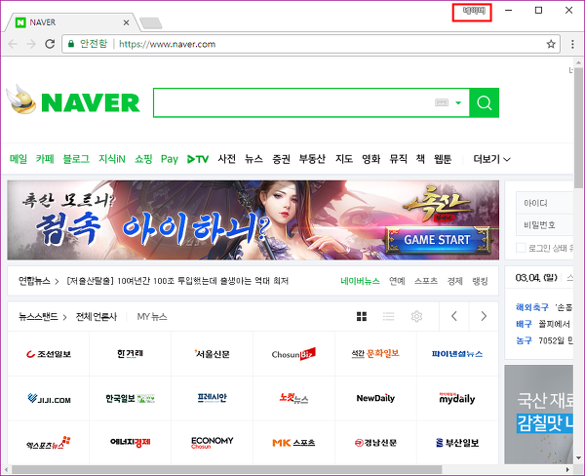The width and height of the screenshot is (585, 476).
Task: Open 영화 in the navigation
Action: pyautogui.click(x=370, y=159)
